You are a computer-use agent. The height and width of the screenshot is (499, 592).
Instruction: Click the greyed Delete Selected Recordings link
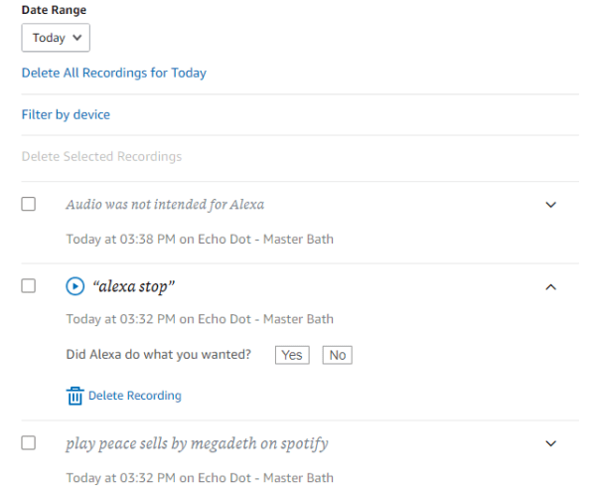point(101,156)
